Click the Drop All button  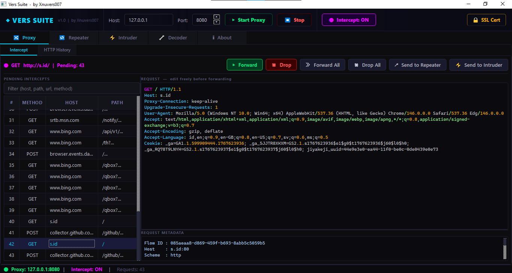(367, 64)
